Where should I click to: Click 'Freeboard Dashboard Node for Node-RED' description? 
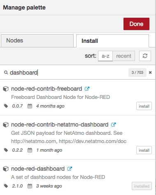click(61, 97)
